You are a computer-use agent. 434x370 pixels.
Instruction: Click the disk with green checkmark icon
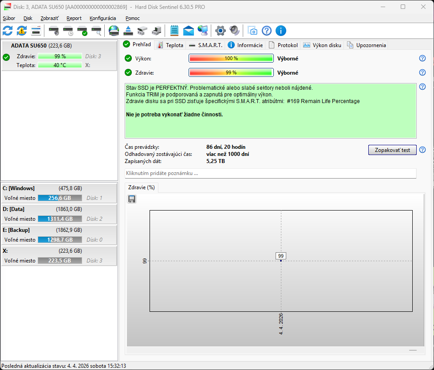point(83,31)
